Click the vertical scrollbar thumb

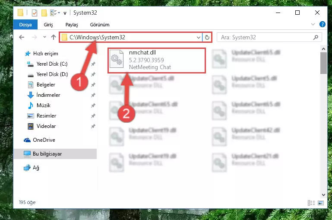[x=323, y=63]
